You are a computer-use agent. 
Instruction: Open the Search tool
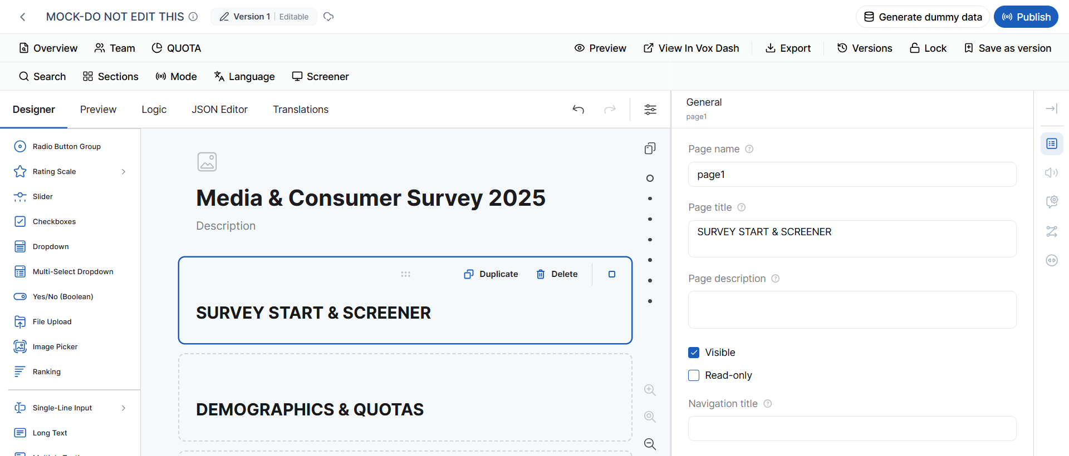pos(42,77)
